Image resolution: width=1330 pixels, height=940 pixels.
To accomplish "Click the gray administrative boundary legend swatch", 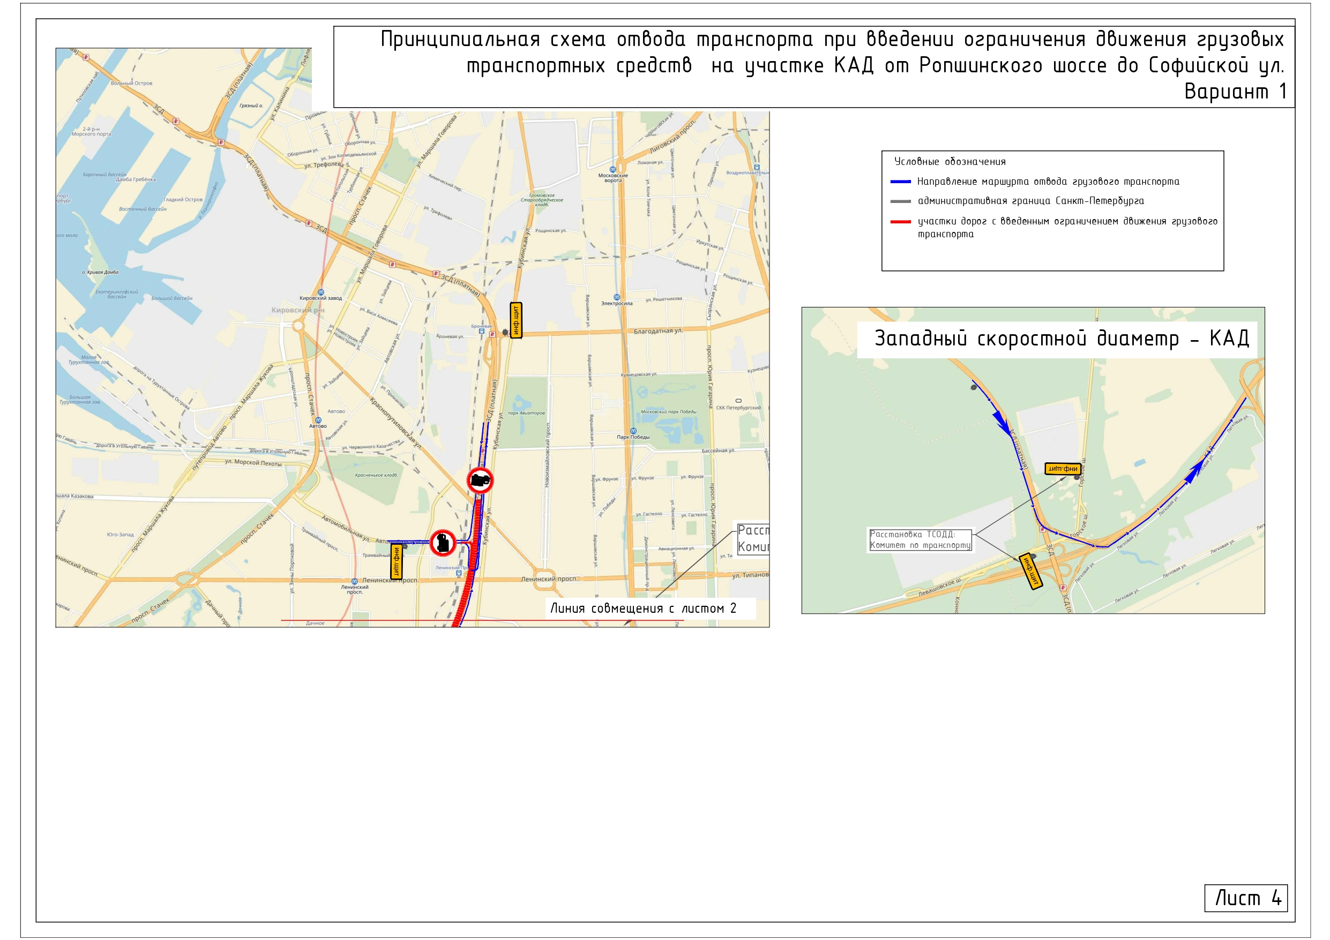I will click(x=900, y=201).
